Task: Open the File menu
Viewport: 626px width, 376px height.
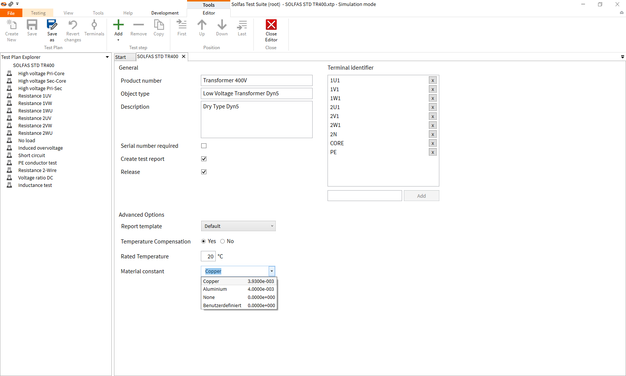Action: tap(11, 13)
